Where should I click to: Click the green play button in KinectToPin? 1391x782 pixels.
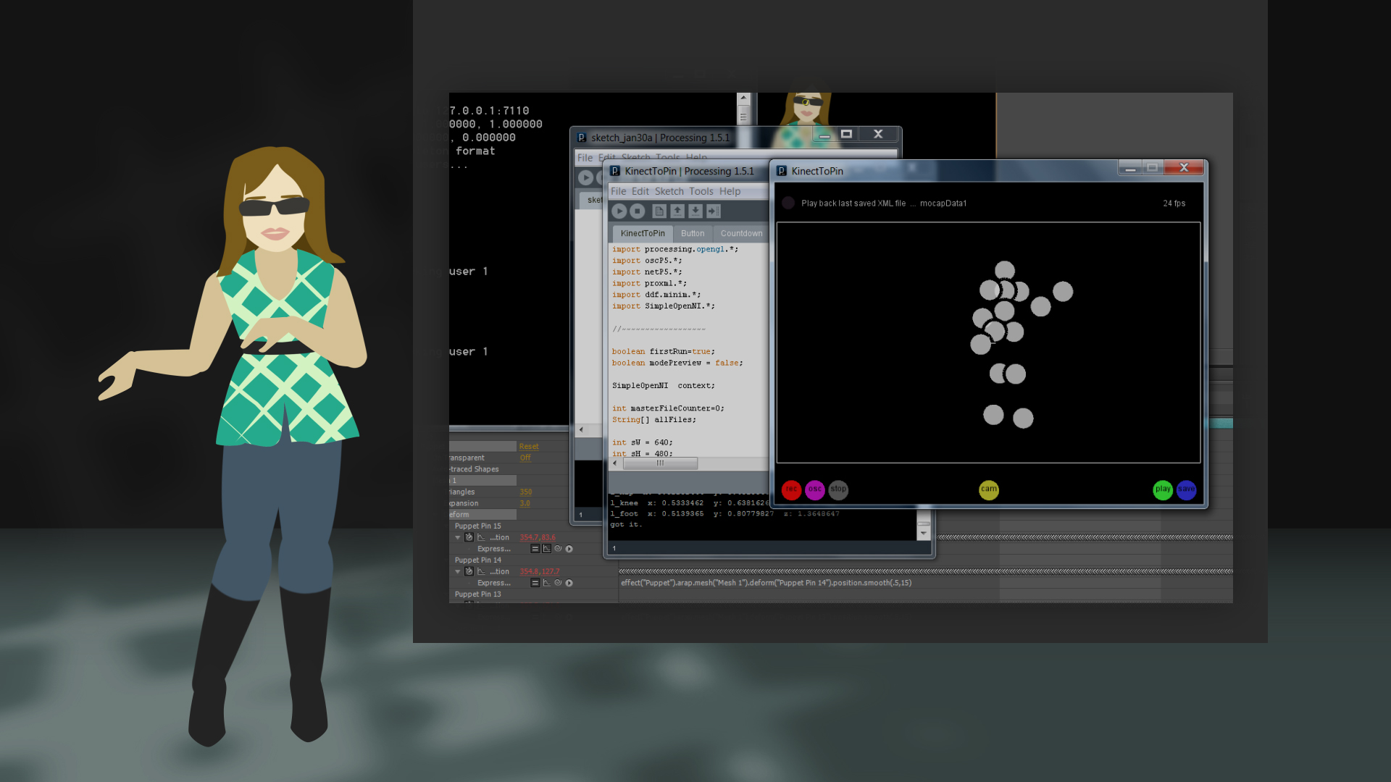(x=1163, y=490)
